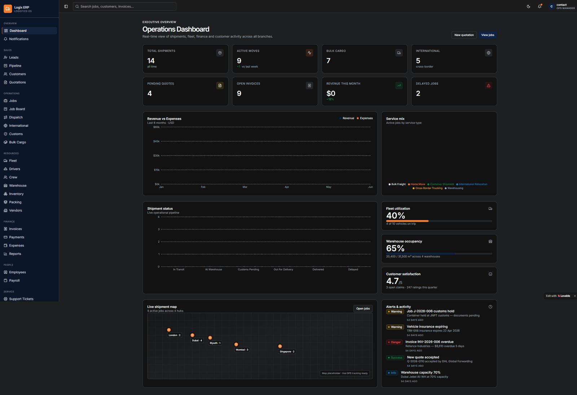The width and height of the screenshot is (577, 395).
Task: Open the Warehouse capacity 70% alert
Action: pyautogui.click(x=439, y=377)
